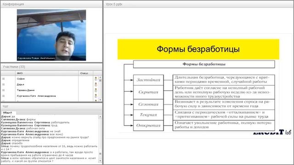Click the Сезонная box on the slide

pyautogui.click(x=148, y=104)
